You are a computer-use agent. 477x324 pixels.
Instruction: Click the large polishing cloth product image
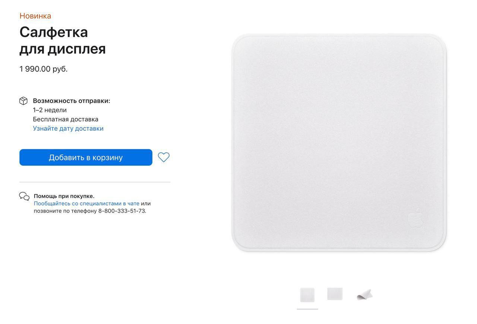pos(339,143)
